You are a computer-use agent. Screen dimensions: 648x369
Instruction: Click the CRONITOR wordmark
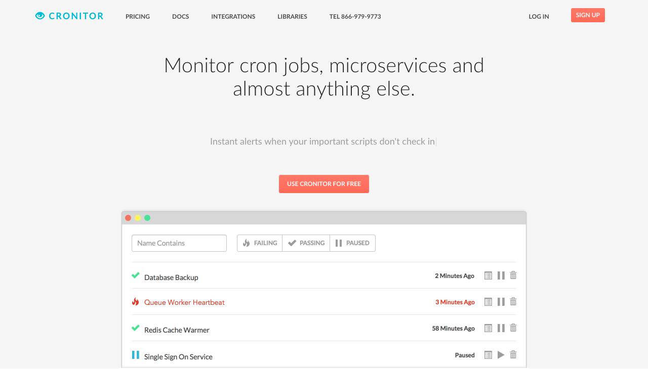76,16
